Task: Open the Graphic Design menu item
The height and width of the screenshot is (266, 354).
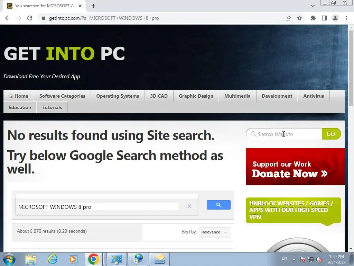Action: (x=196, y=96)
